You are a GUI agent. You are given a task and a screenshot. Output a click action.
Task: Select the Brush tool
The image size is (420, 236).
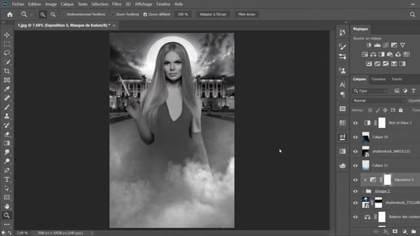click(7, 107)
